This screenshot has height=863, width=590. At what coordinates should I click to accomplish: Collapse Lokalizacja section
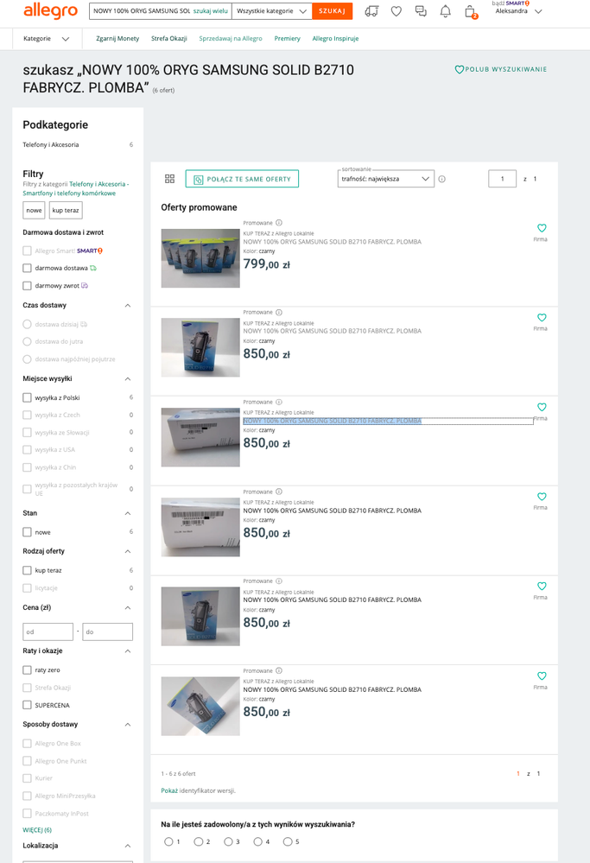pyautogui.click(x=128, y=846)
